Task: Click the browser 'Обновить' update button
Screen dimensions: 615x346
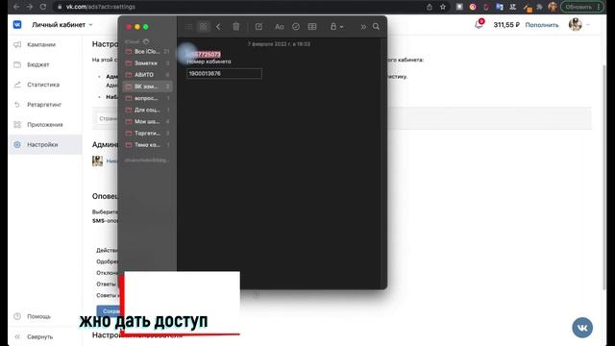Action: [582, 7]
